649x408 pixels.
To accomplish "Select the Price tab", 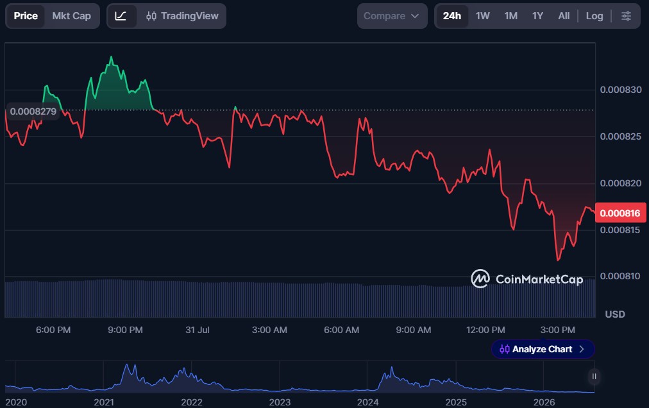I will tap(26, 16).
